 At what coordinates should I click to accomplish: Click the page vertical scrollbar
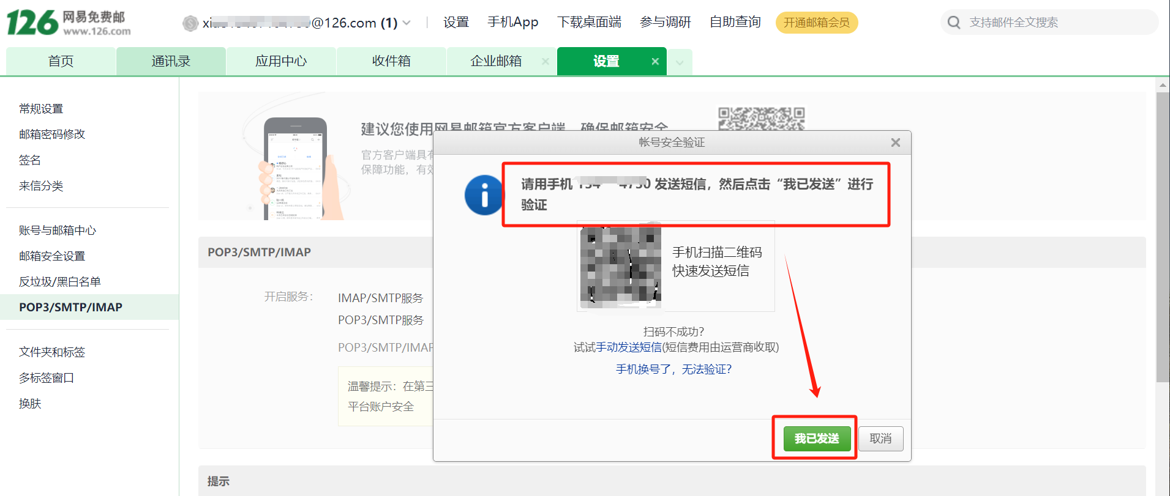(x=1163, y=237)
